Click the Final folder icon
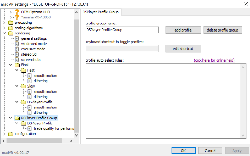250x156 pixels. (x=17, y=65)
